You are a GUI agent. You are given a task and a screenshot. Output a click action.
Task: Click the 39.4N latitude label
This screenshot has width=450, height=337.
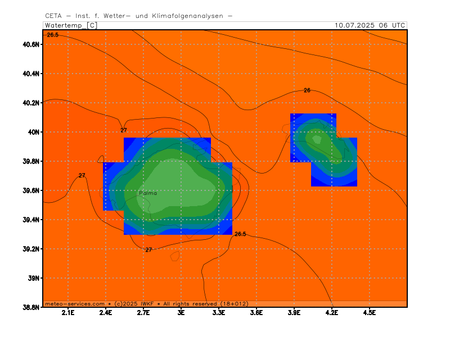click(31, 220)
